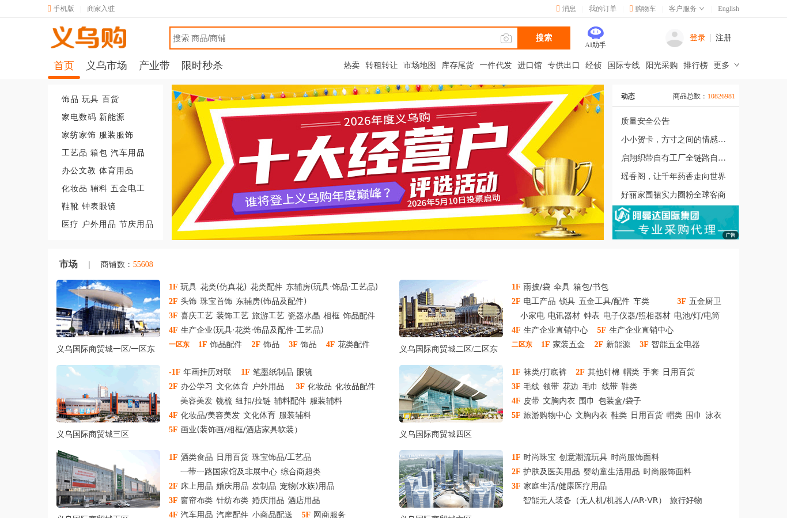Click the 阿曼达国际集团 advertisement
The height and width of the screenshot is (518, 787).
[x=676, y=222]
